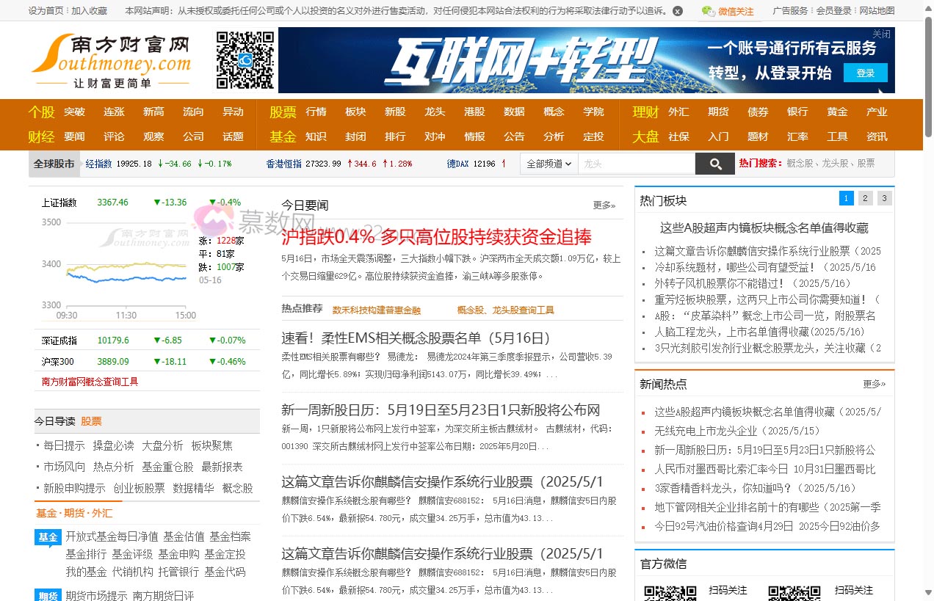Expand 新闻热点 with 更多 link
934x601 pixels.
875,385
